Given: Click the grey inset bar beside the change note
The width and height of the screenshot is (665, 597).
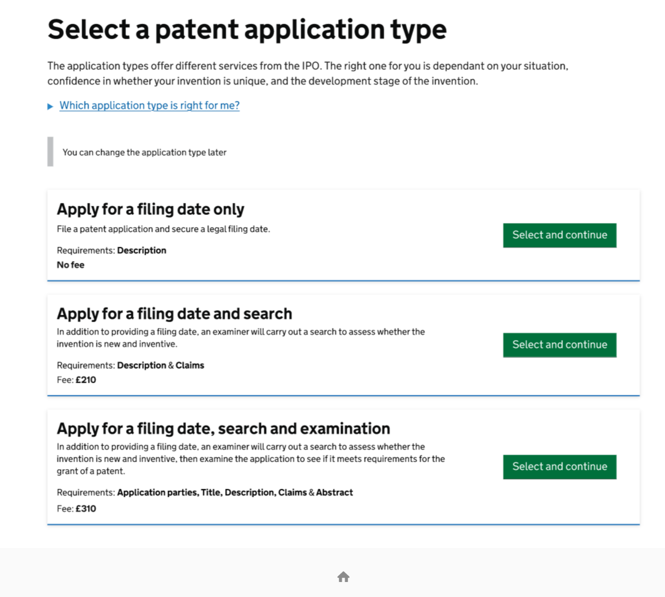Looking at the screenshot, I should coord(50,152).
